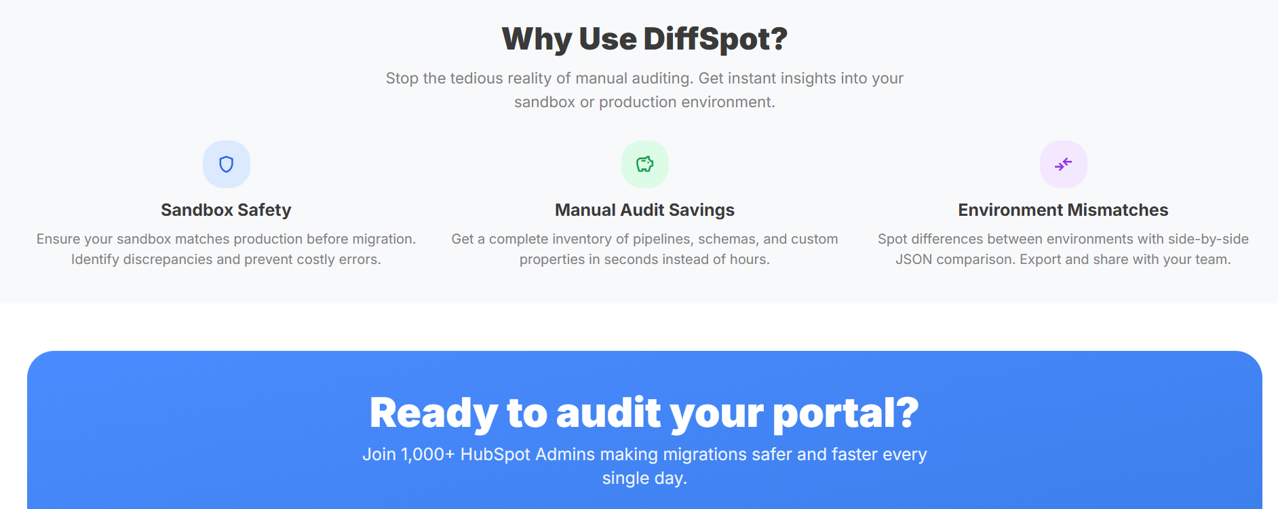The width and height of the screenshot is (1278, 509).
Task: Click the "Ready to audit your portal?" heading
Action: coord(644,413)
